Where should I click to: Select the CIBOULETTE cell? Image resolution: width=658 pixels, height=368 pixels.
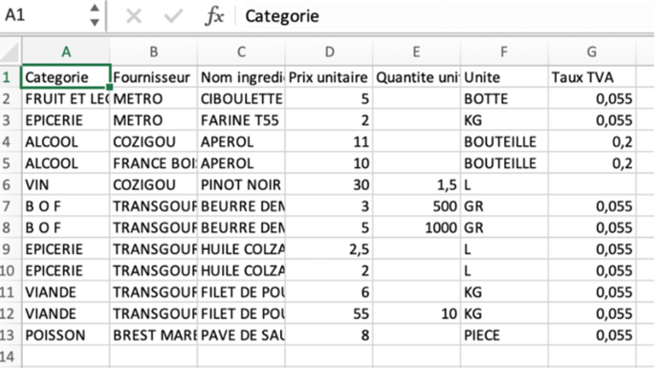pos(241,98)
